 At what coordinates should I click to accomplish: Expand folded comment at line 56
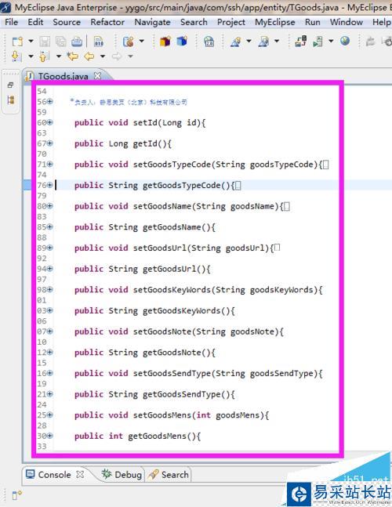coord(50,102)
